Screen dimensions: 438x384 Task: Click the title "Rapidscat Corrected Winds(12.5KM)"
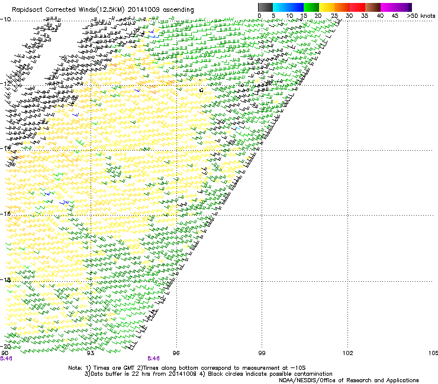[x=68, y=10]
